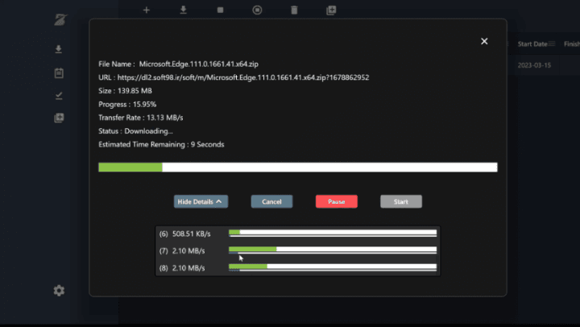Click the main download progress bar
Image resolution: width=580 pixels, height=327 pixels.
(x=298, y=168)
